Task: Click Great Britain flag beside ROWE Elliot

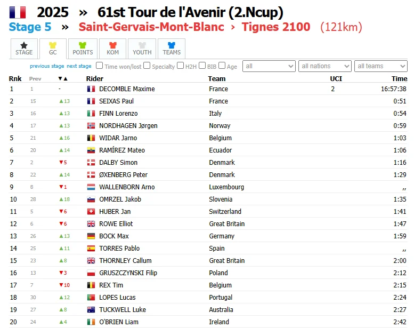Action: pyautogui.click(x=91, y=224)
